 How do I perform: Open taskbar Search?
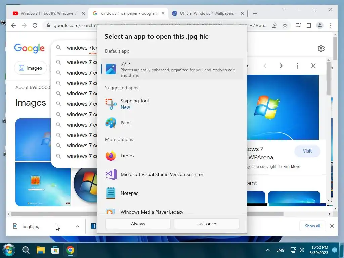[26, 250]
